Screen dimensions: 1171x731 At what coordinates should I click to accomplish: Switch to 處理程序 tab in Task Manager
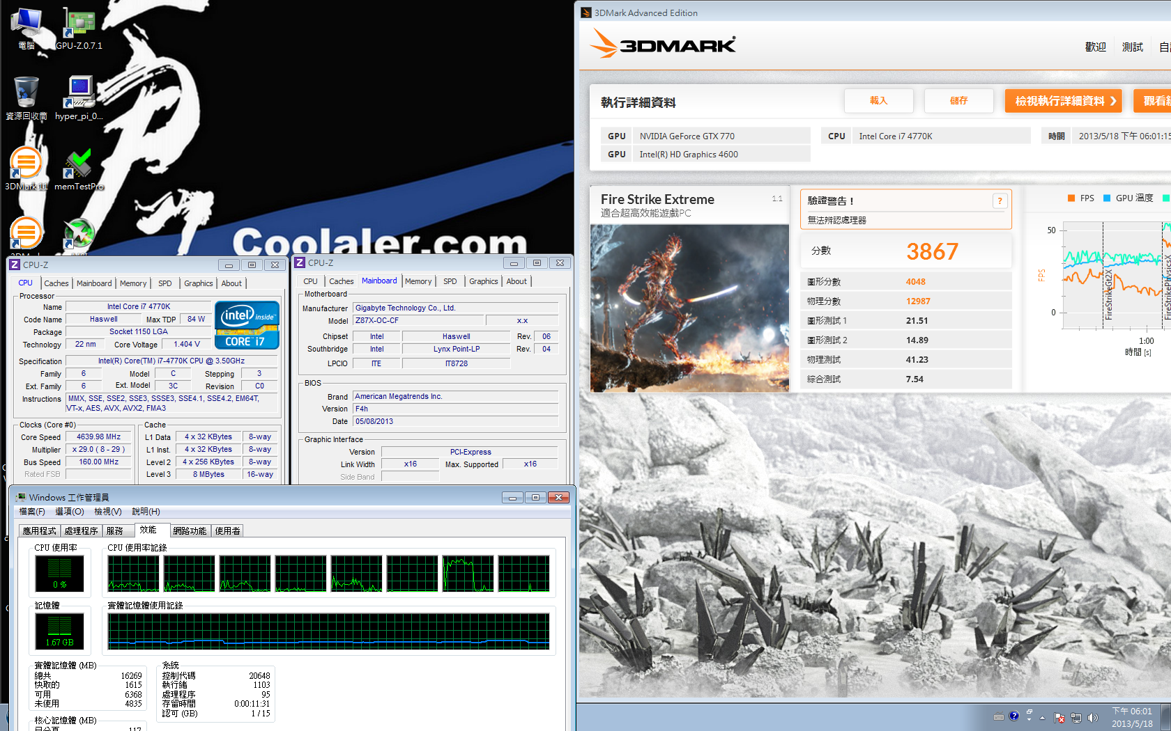(82, 531)
